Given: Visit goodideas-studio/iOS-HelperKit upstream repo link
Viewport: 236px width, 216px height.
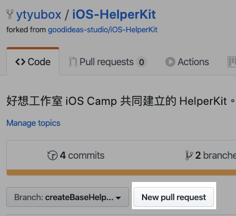Looking at the screenshot, I should (102, 30).
